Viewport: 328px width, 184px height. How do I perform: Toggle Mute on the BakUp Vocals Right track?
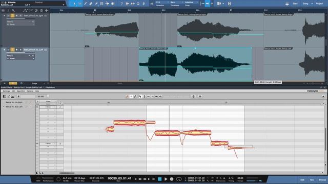tap(8, 16)
